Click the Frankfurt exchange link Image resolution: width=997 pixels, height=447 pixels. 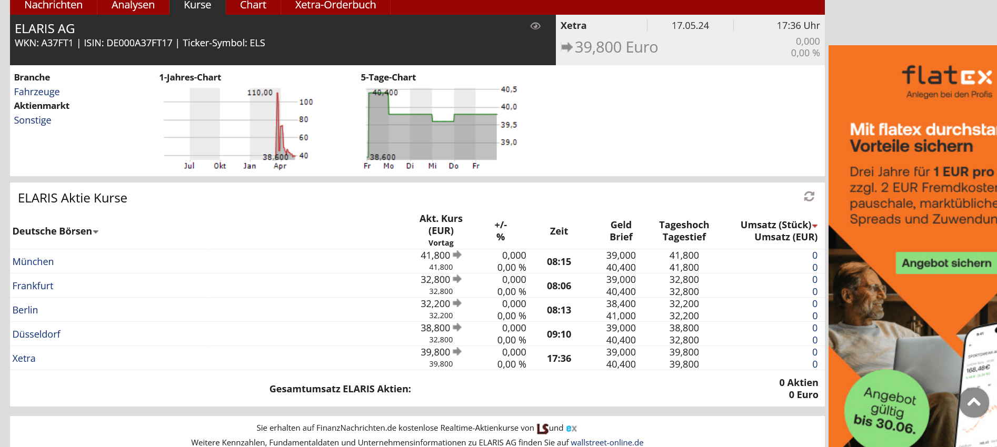(x=33, y=286)
